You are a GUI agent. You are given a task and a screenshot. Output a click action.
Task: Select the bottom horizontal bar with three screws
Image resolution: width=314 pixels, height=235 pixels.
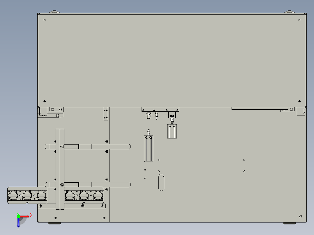[71, 206]
